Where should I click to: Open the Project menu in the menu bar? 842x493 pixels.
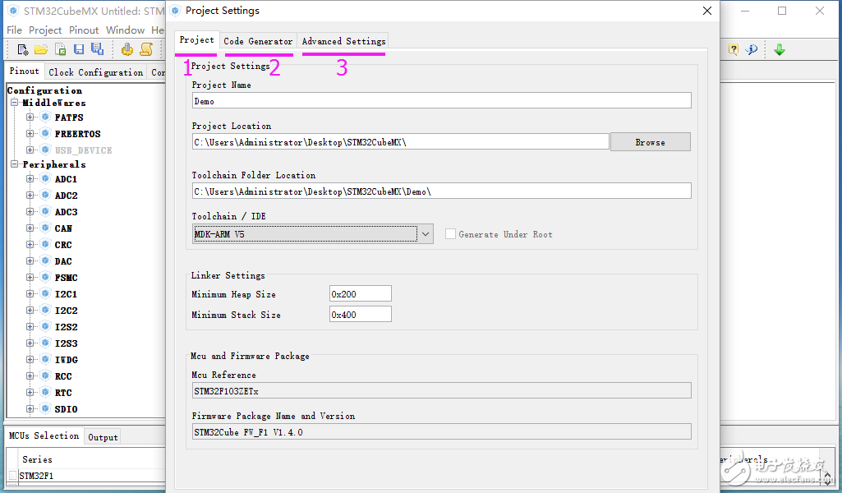pyautogui.click(x=45, y=30)
